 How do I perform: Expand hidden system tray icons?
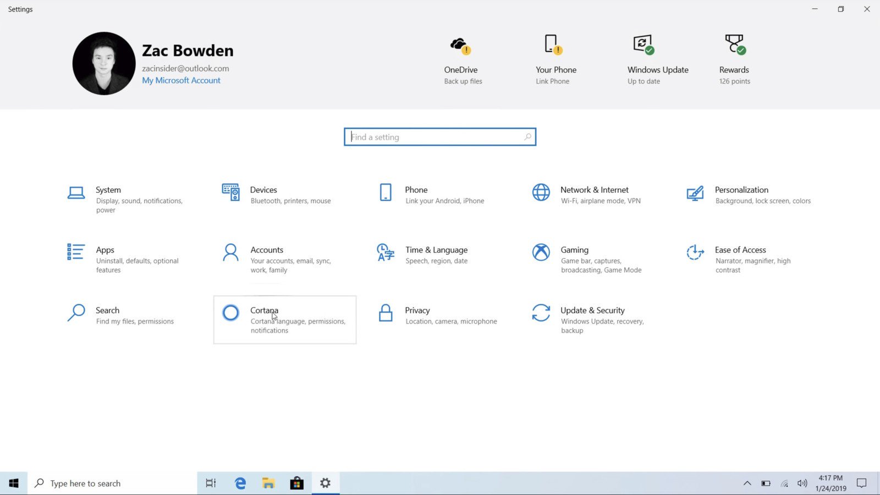click(747, 483)
